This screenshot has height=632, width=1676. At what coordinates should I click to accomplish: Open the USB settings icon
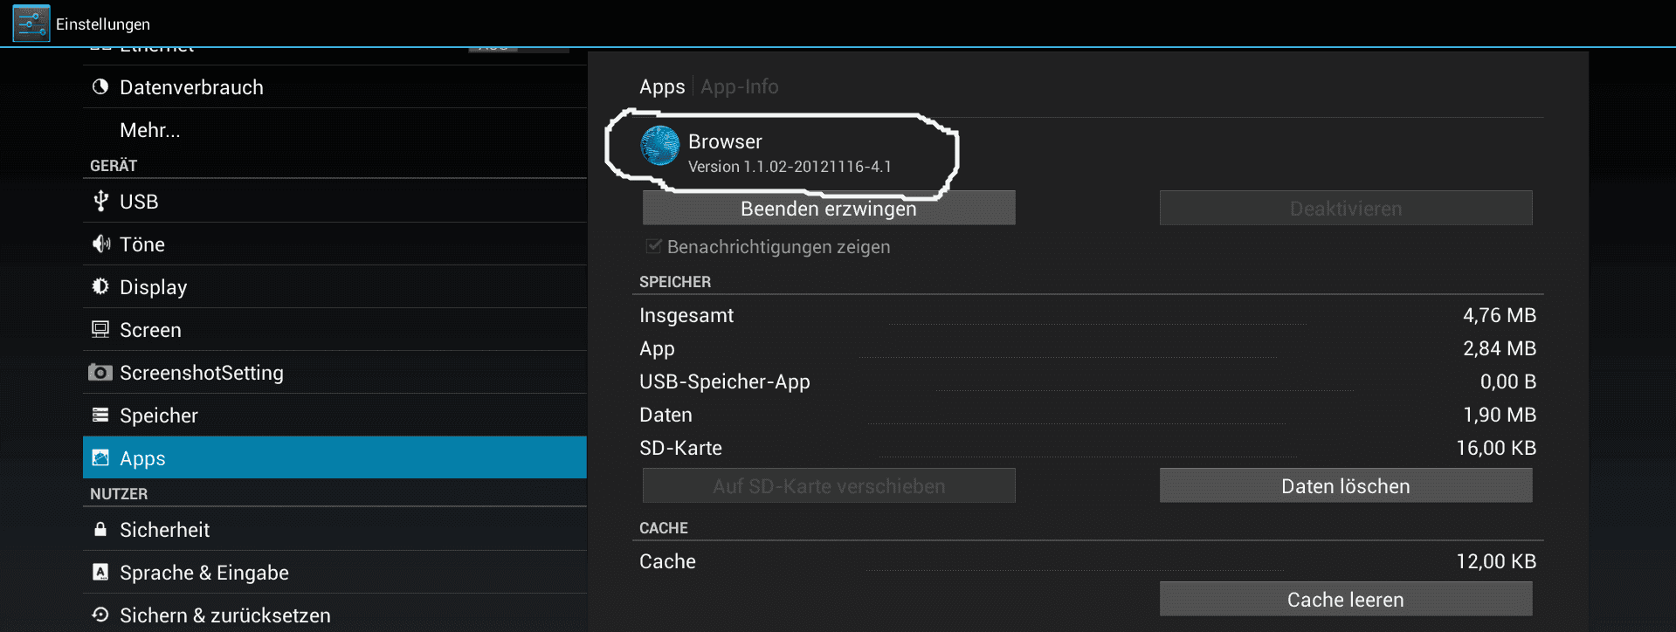point(100,201)
